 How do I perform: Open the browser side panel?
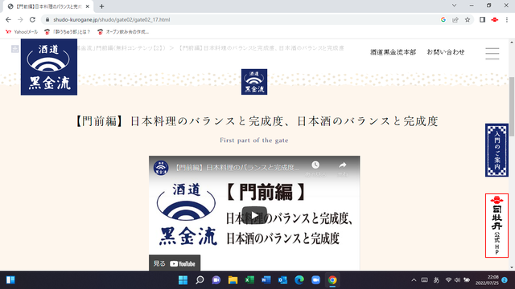[482, 19]
